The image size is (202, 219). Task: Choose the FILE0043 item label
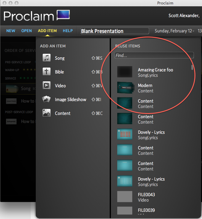point(146,195)
